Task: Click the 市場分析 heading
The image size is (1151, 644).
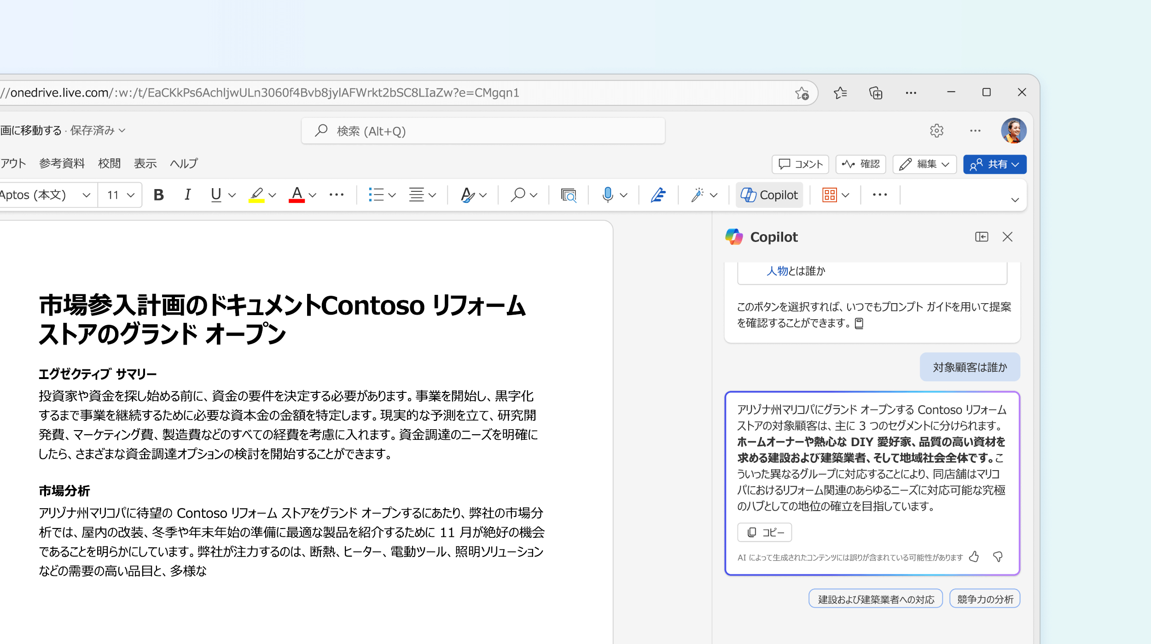Action: coord(64,491)
